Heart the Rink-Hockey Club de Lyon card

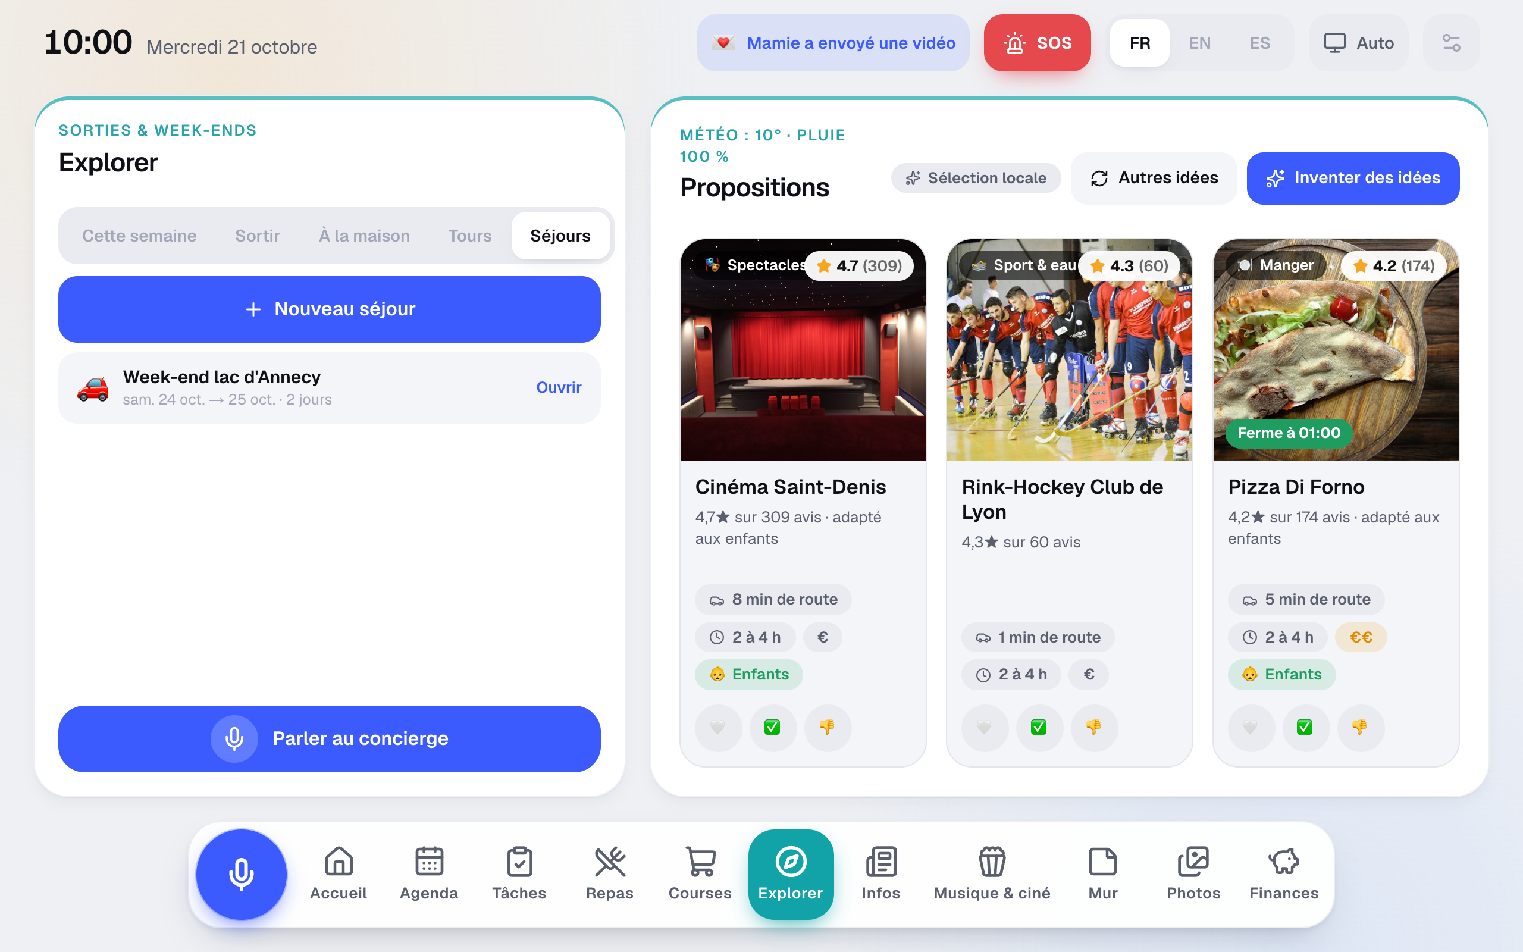[985, 728]
